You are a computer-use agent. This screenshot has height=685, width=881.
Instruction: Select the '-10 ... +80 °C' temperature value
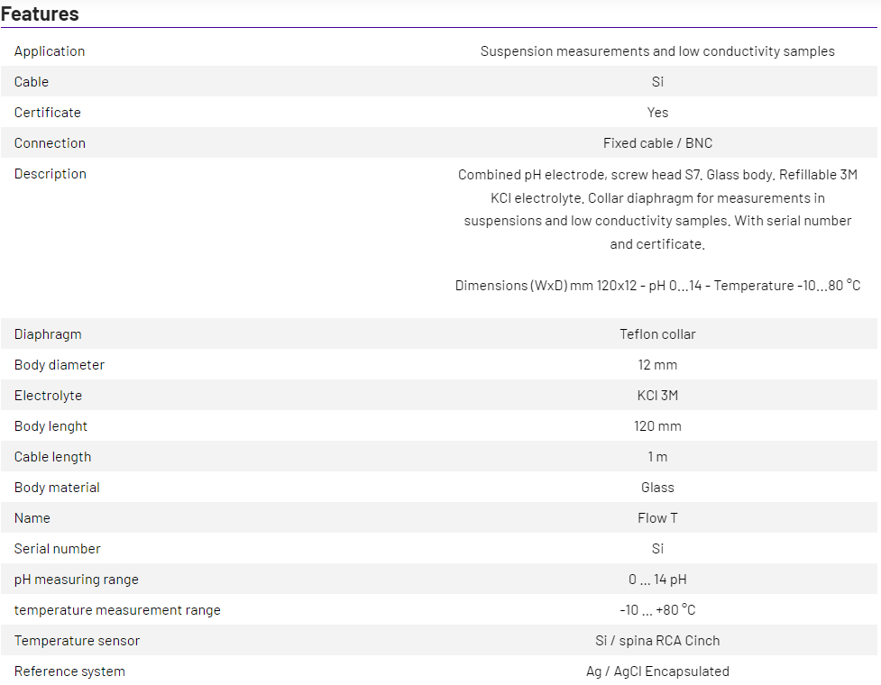[x=657, y=610]
